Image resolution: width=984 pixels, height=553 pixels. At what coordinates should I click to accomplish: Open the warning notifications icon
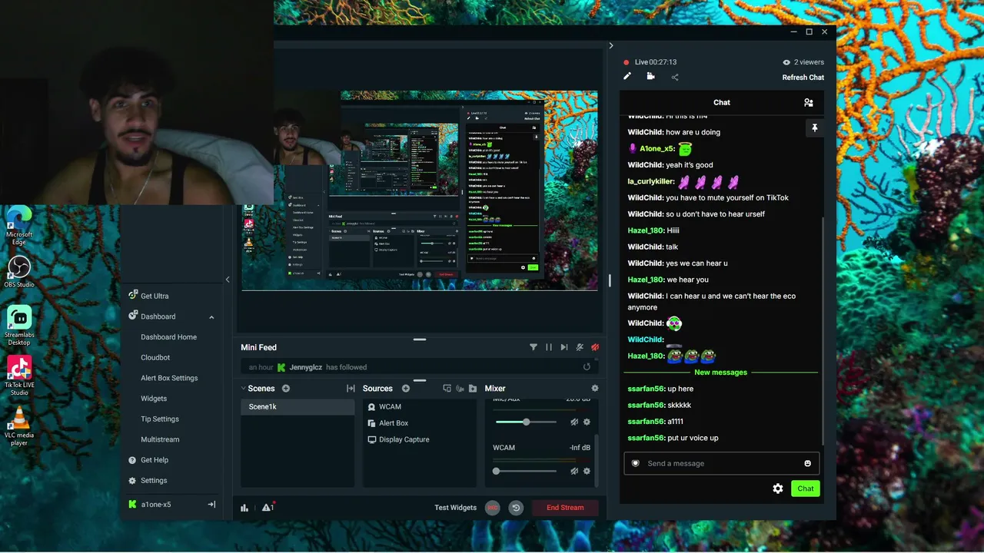pos(268,507)
